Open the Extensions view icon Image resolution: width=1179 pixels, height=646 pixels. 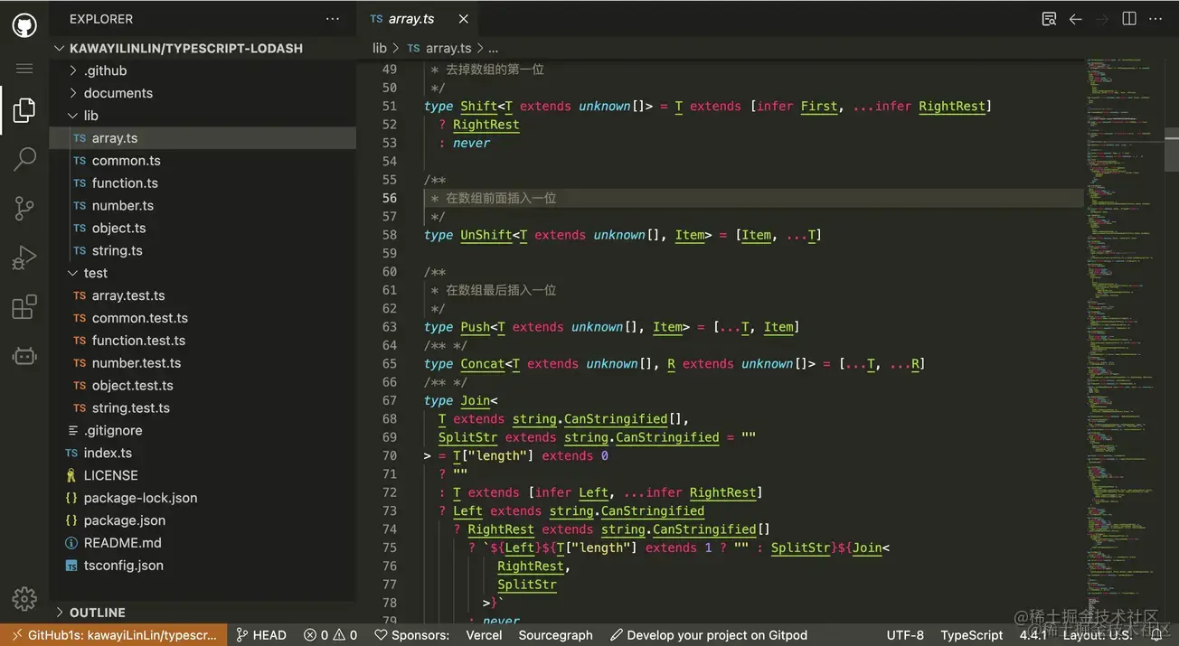coord(24,307)
